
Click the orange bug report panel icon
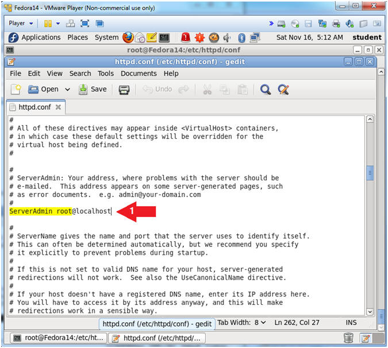tap(199, 37)
